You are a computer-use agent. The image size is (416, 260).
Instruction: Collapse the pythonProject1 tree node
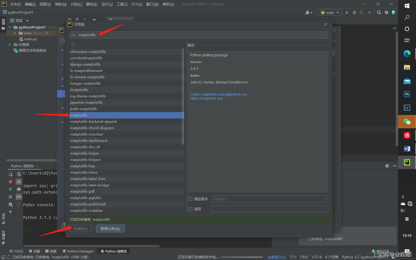[x=10, y=27]
